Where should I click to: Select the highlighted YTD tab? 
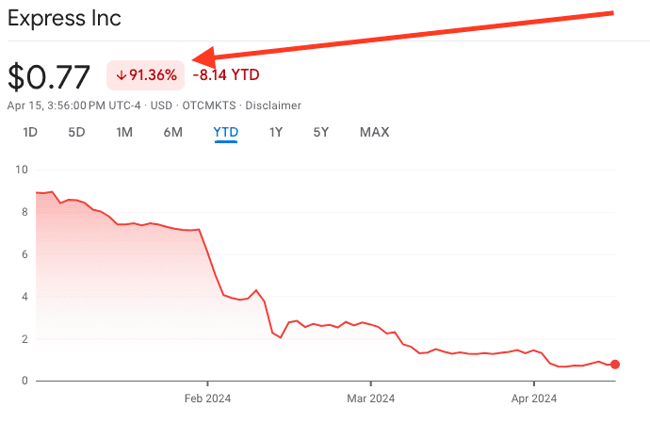pyautogui.click(x=226, y=132)
